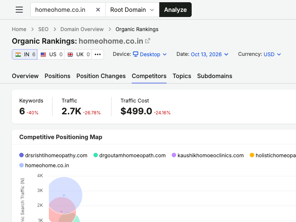Switch to the Position Changes tab
This screenshot has width=296, height=222.
[x=101, y=76]
